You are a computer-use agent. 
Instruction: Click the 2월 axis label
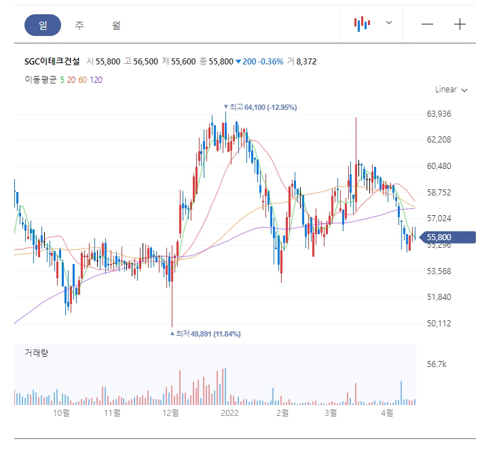point(282,413)
